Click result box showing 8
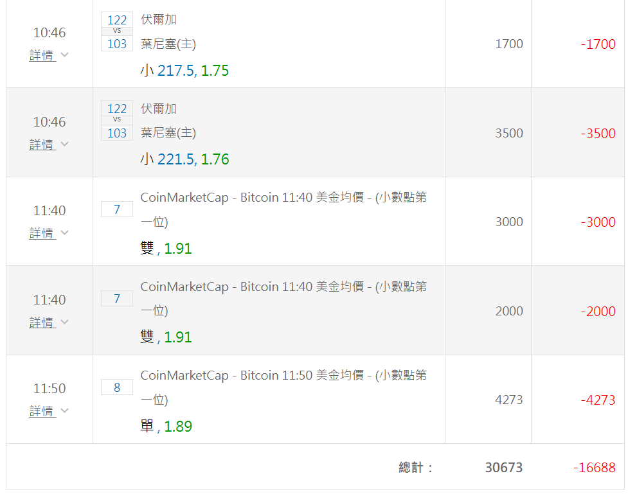This screenshot has width=637, height=494. 117,387
